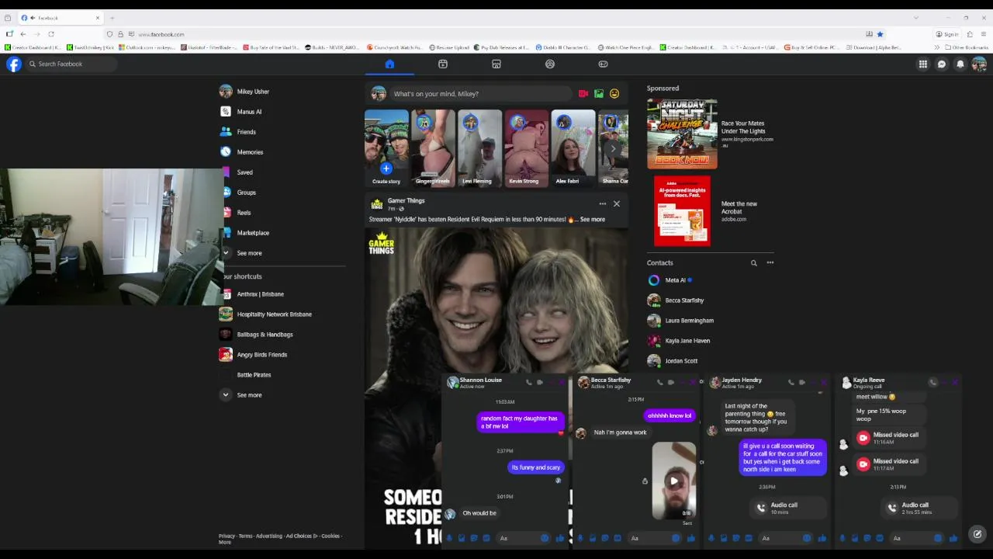Switch to the Groups tab icon

(x=550, y=64)
